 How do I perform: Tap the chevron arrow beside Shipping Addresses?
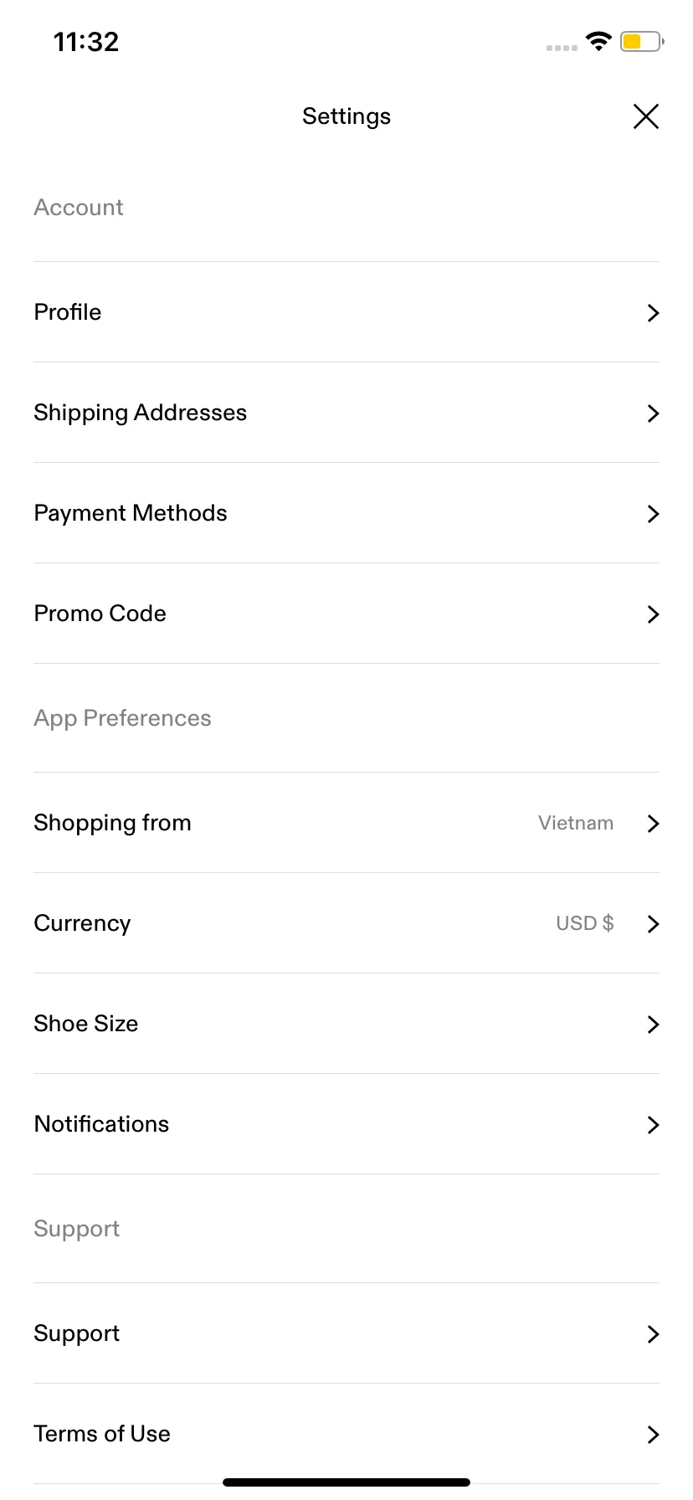point(654,414)
